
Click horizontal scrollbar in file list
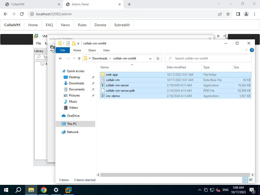coord(175,175)
